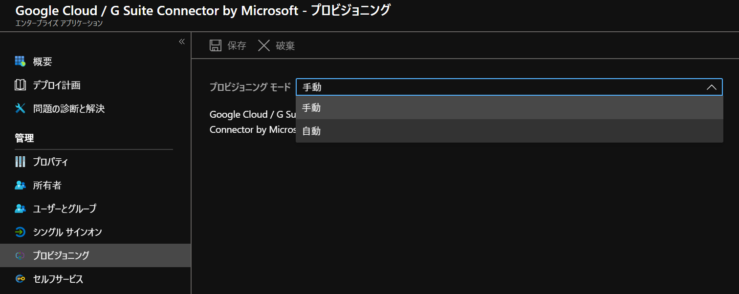The image size is (739, 294).
Task: Open the ユーザーとグループ menu item
Action: pos(65,209)
